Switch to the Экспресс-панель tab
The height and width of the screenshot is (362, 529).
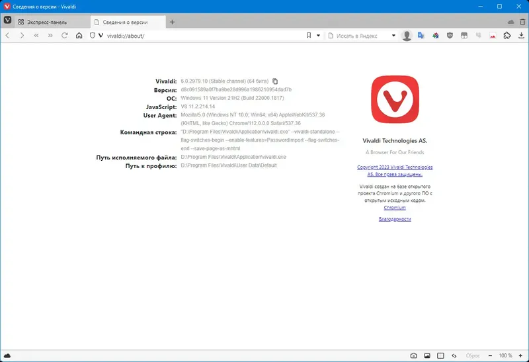pos(52,22)
